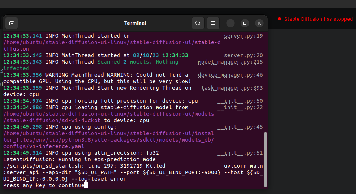Image resolution: width=356 pixels, height=194 pixels.
Task: Close the Terminal window
Action: [259, 23]
